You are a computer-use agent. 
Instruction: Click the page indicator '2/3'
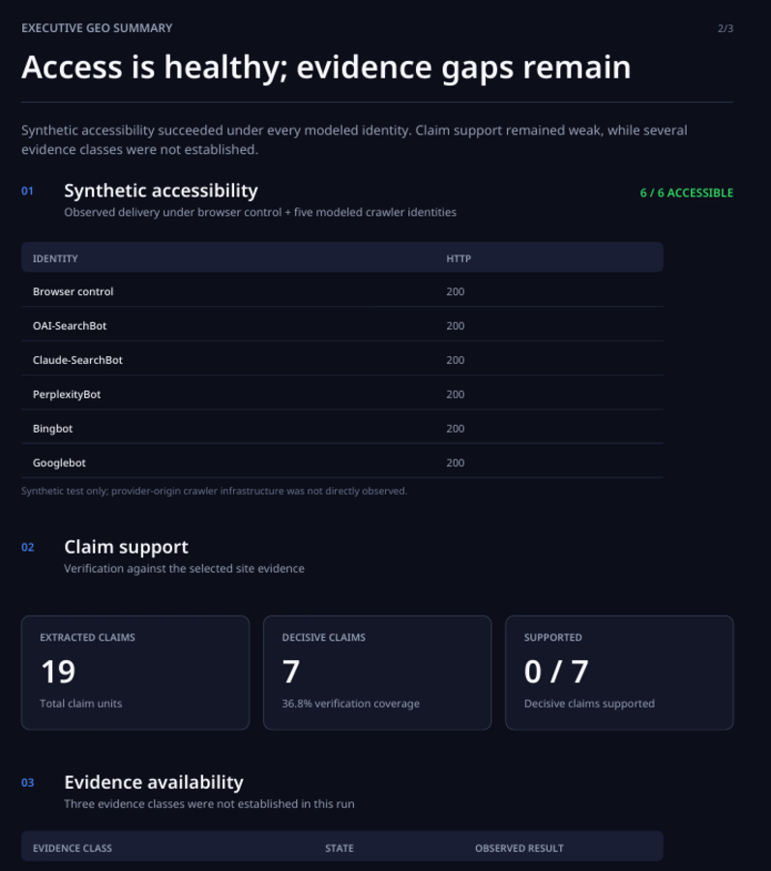coord(725,28)
